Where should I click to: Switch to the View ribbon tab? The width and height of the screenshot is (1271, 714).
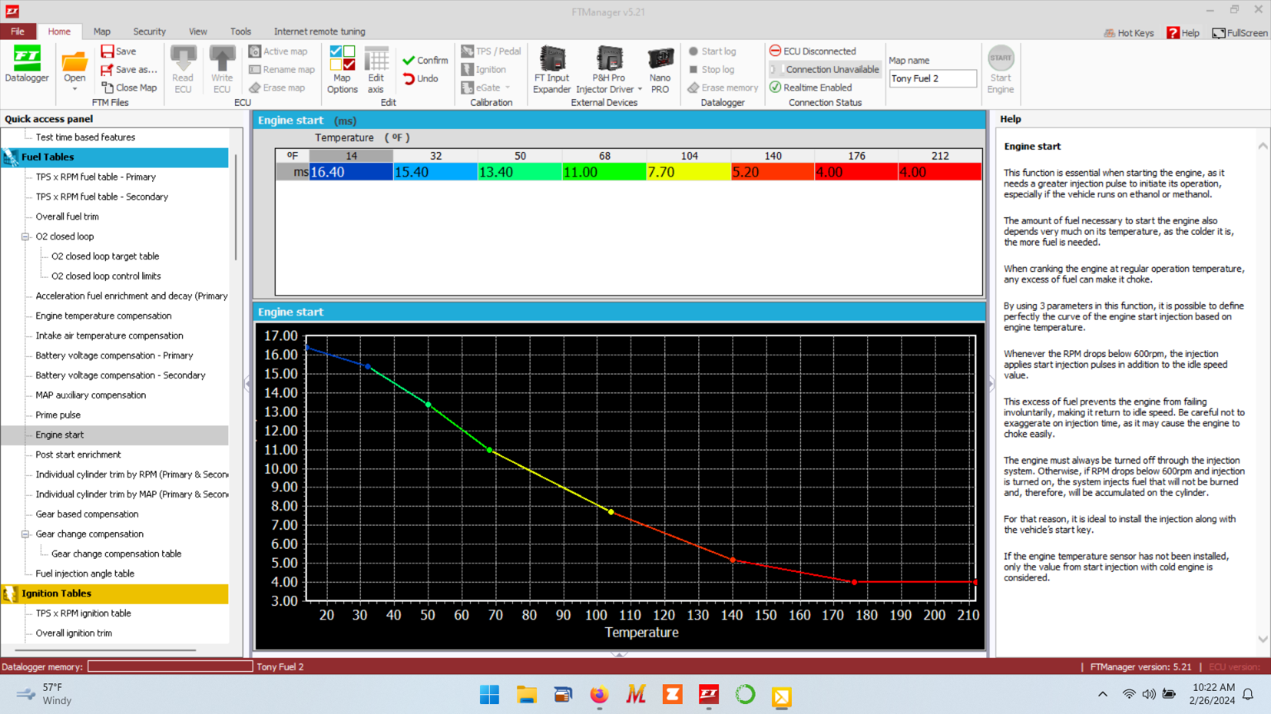click(198, 31)
